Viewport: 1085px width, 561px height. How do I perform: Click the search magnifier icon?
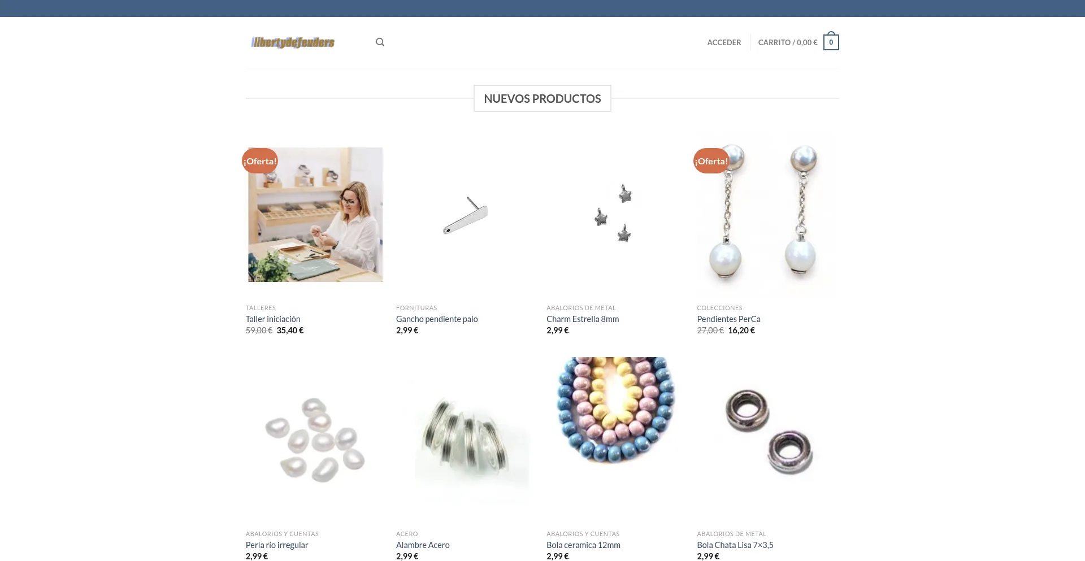380,42
